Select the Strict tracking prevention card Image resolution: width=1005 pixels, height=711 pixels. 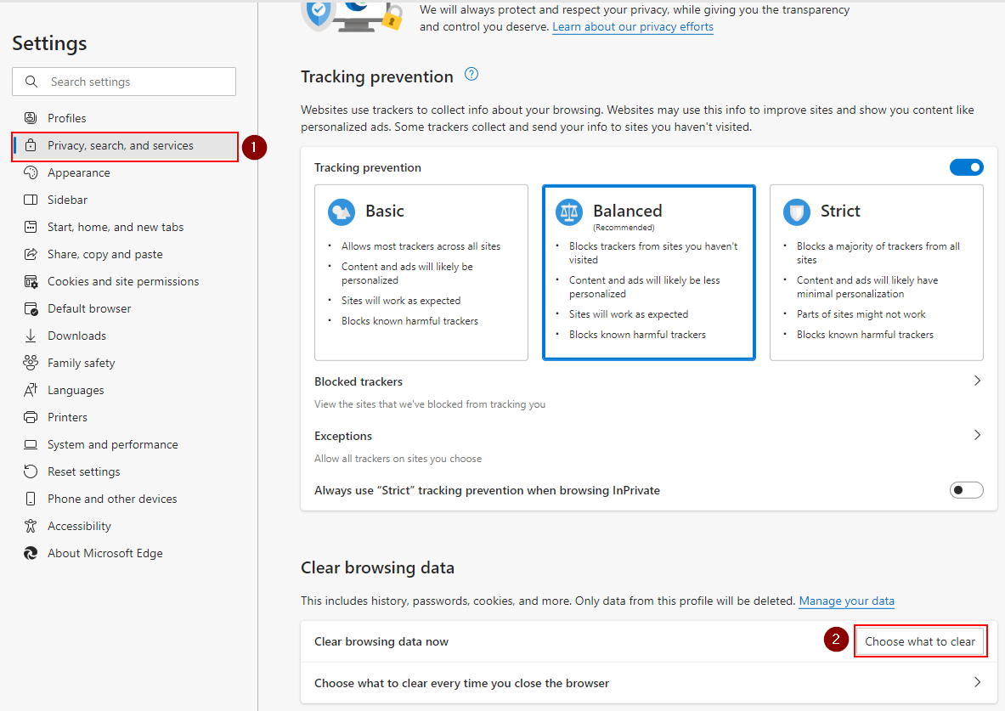[x=876, y=272]
